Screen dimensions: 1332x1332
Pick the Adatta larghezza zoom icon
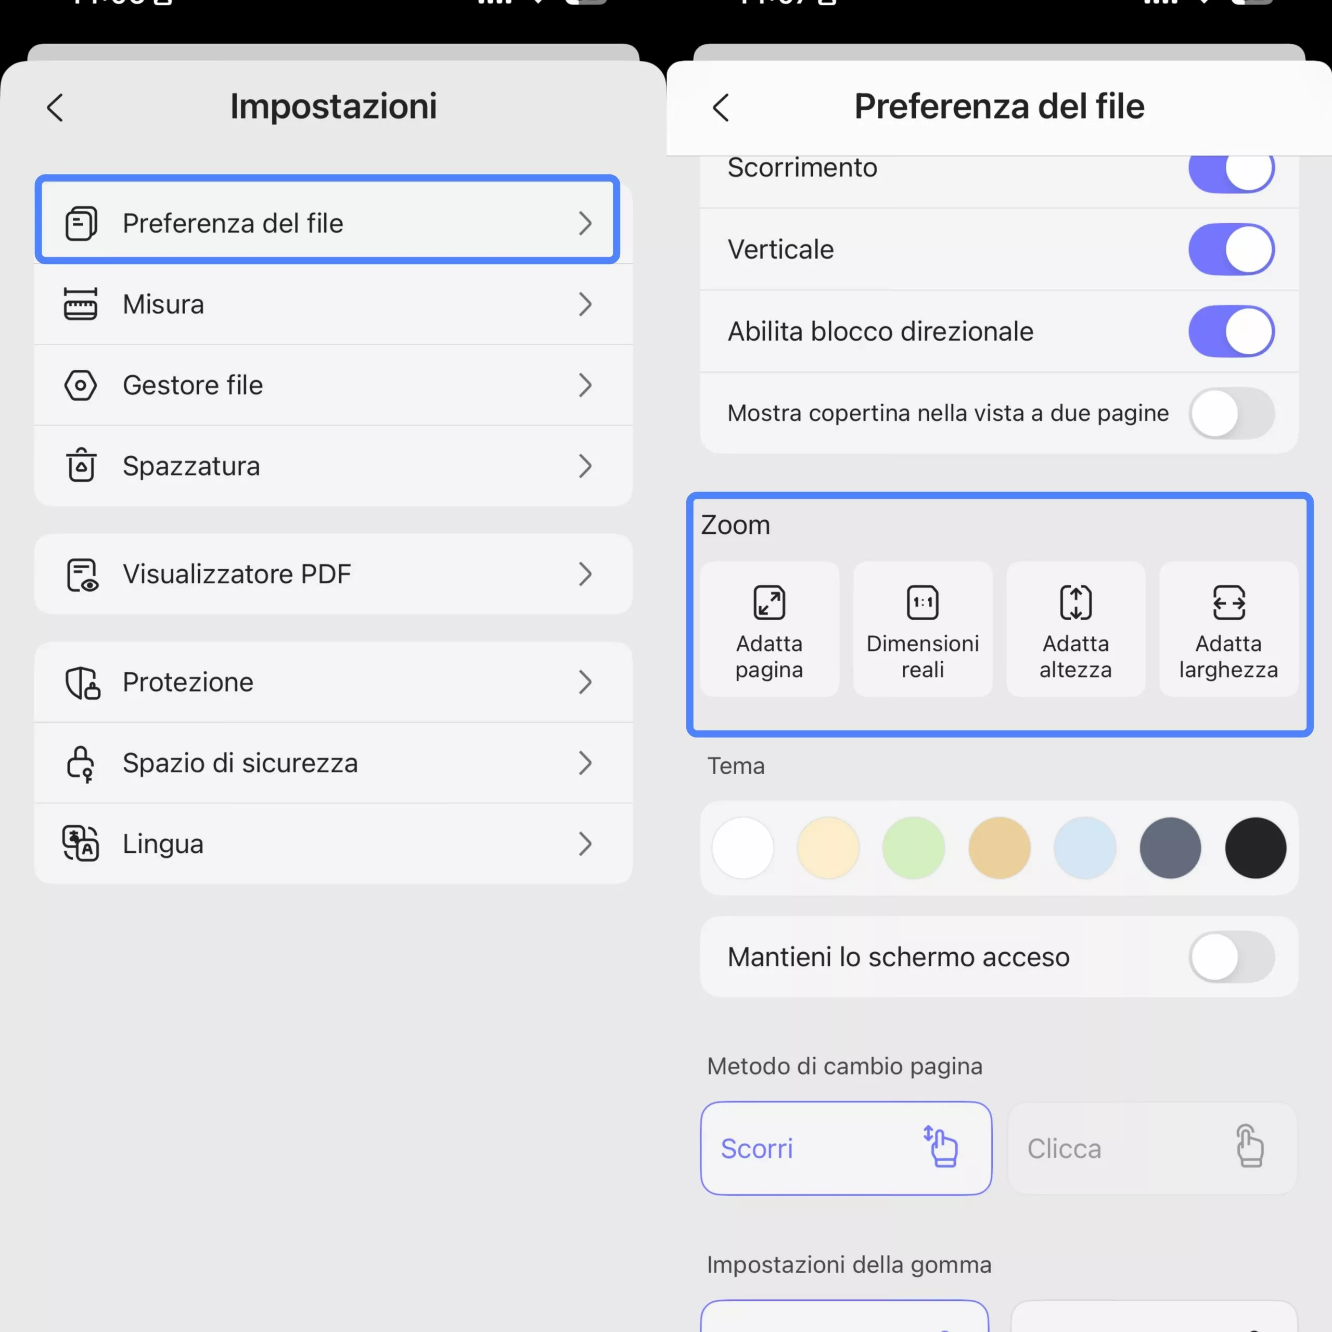click(1228, 603)
